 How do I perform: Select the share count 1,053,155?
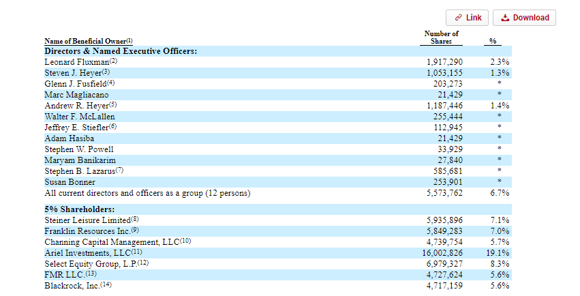[444, 73]
